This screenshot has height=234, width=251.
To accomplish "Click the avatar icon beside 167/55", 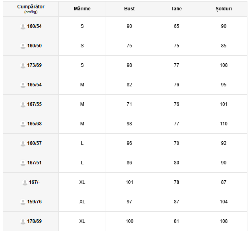I will (23, 104).
